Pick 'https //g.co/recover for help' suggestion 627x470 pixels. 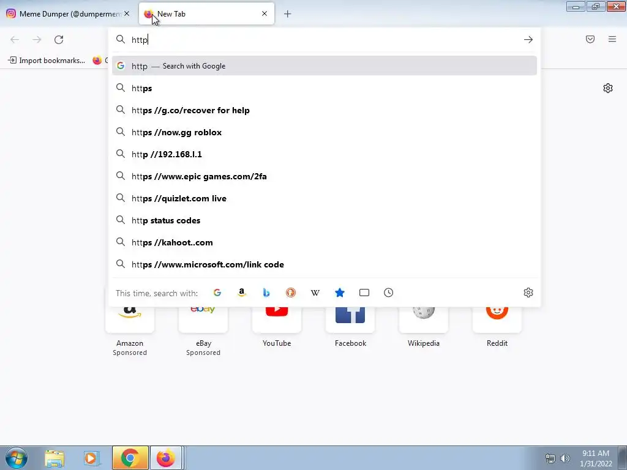tap(325, 110)
